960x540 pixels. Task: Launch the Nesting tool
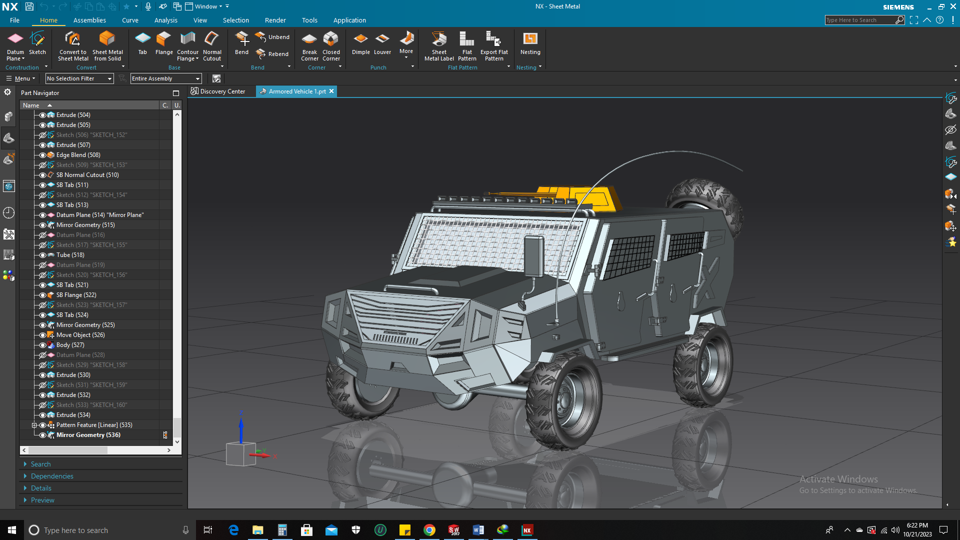click(530, 43)
